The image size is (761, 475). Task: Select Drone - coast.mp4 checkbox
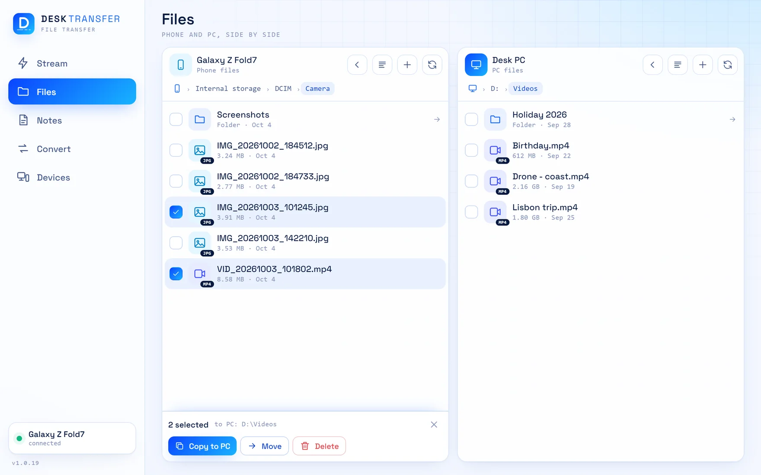(x=471, y=181)
